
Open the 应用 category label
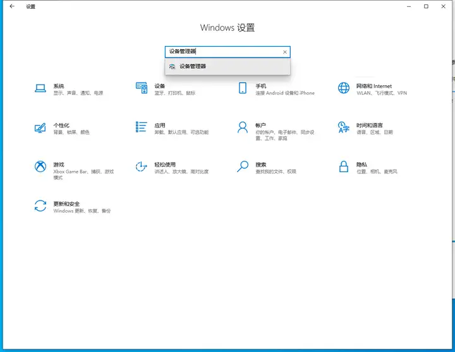(x=160, y=125)
